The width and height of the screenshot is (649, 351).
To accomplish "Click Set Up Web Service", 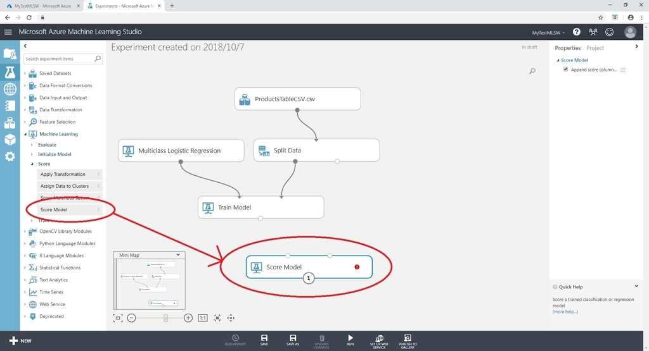I will (x=379, y=341).
